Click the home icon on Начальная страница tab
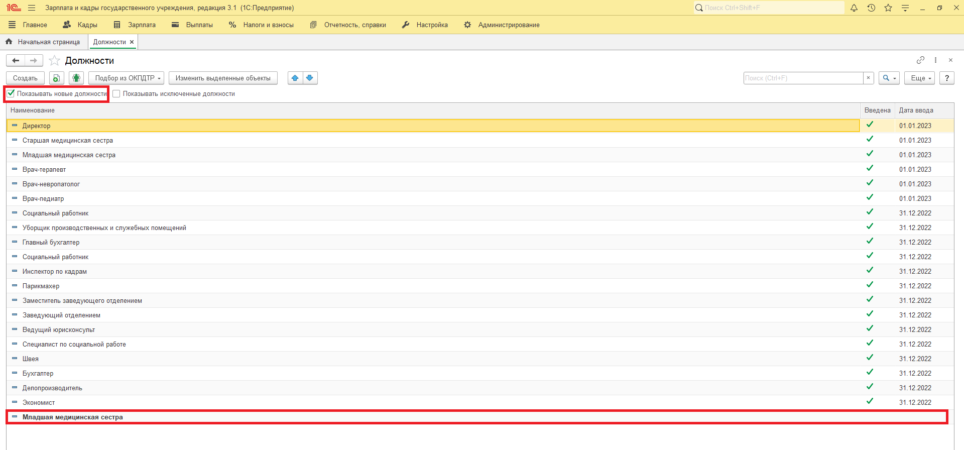This screenshot has height=450, width=964. coord(9,42)
